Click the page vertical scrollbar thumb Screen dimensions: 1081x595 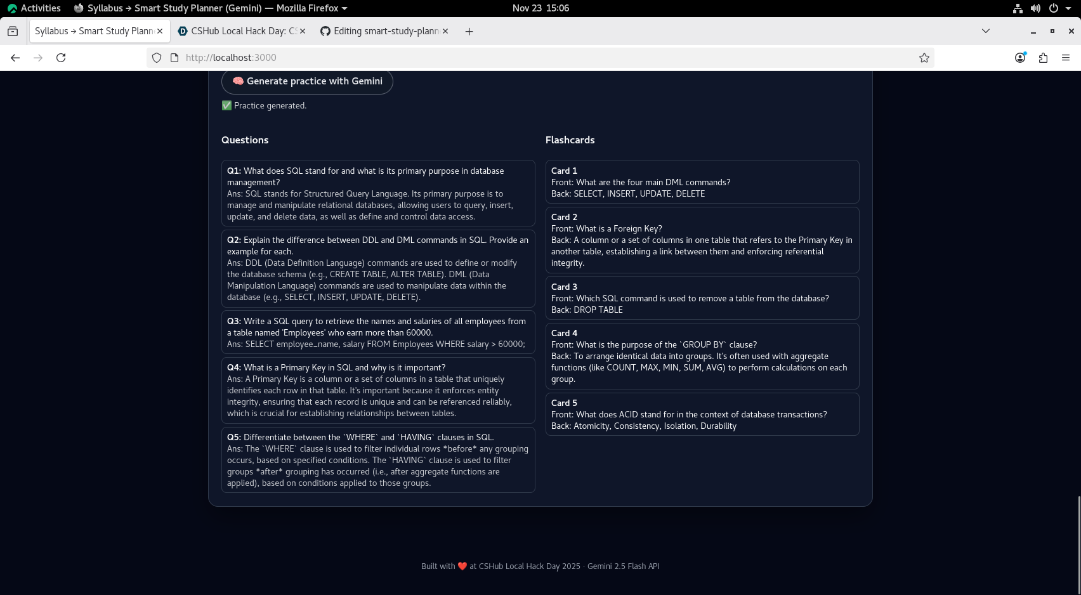[x=1078, y=544]
